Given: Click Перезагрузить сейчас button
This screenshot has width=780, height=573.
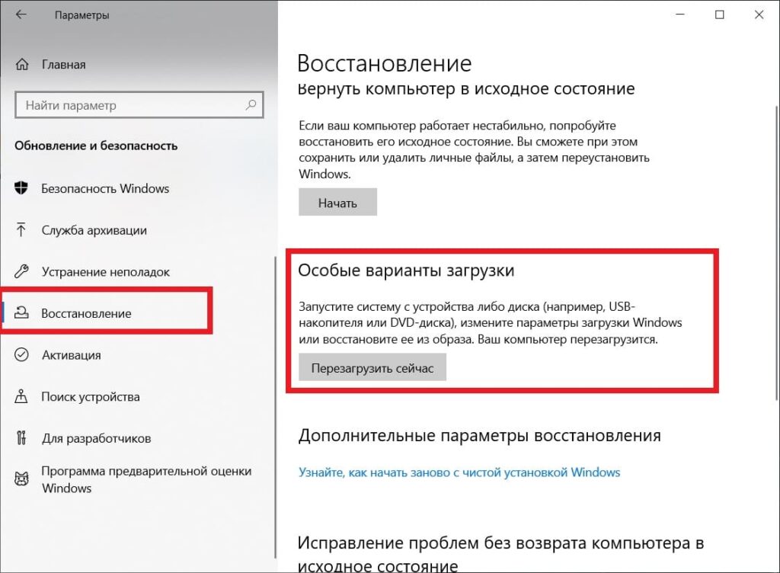Looking at the screenshot, I should (x=372, y=367).
